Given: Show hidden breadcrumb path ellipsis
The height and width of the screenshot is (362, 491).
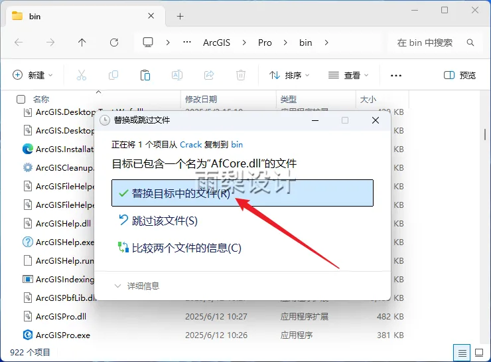Looking at the screenshot, I should 187,43.
